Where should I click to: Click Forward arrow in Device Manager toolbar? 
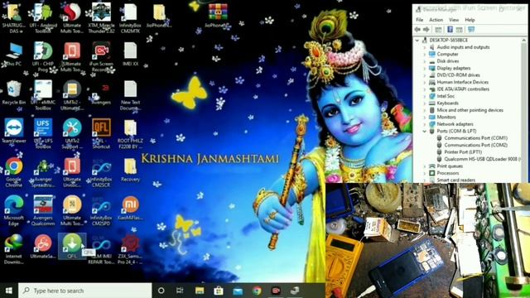click(426, 30)
